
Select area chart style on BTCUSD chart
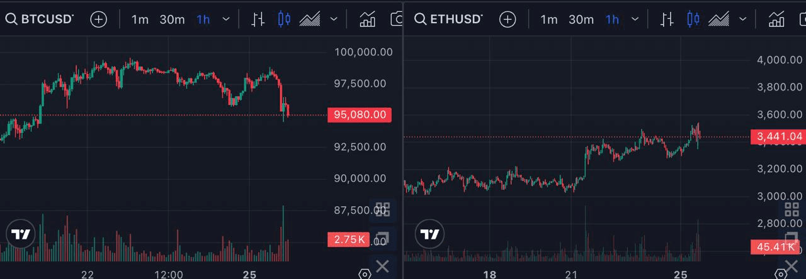(x=310, y=19)
